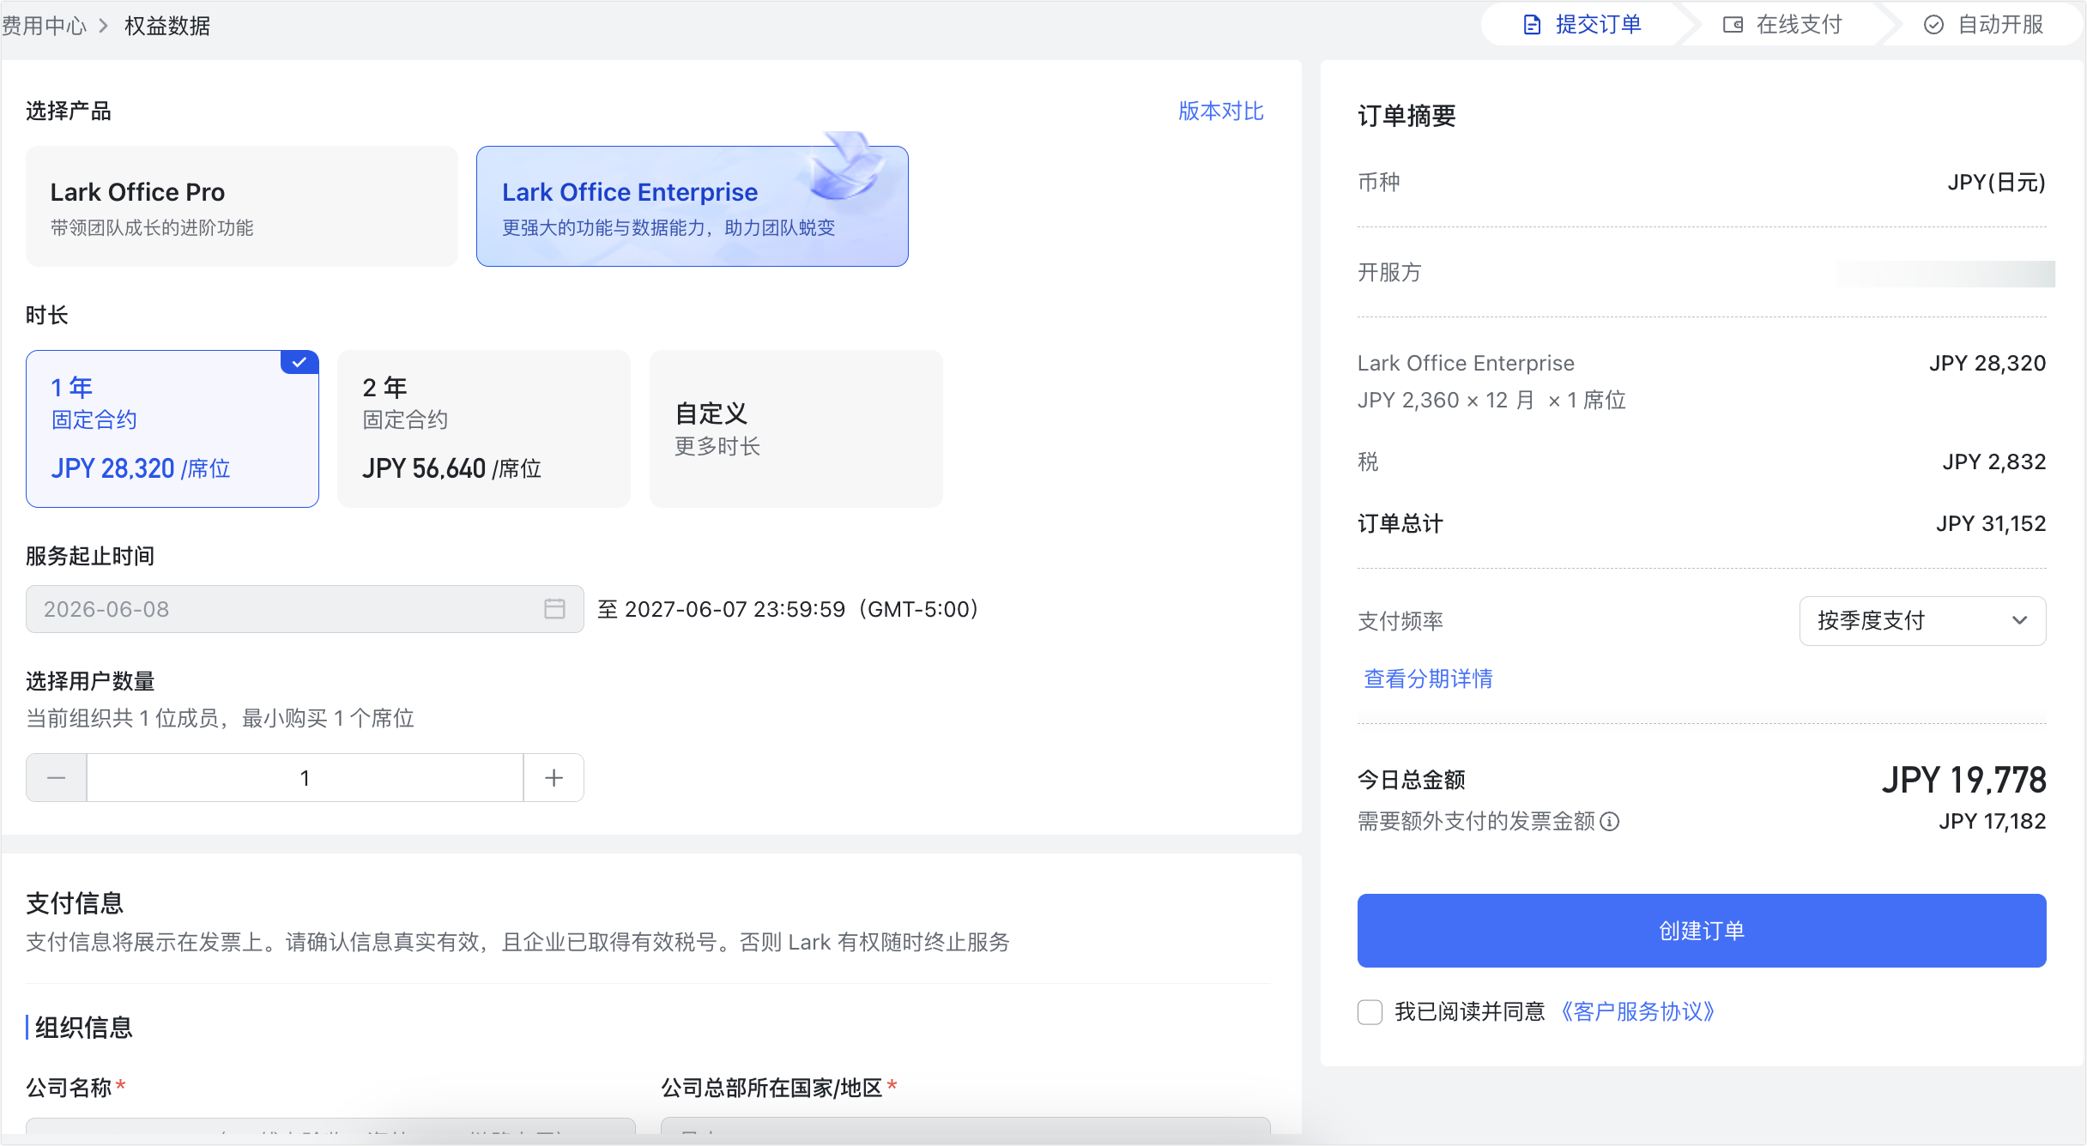
Task: Select the Lark Office Pro product card
Action: pos(242,206)
